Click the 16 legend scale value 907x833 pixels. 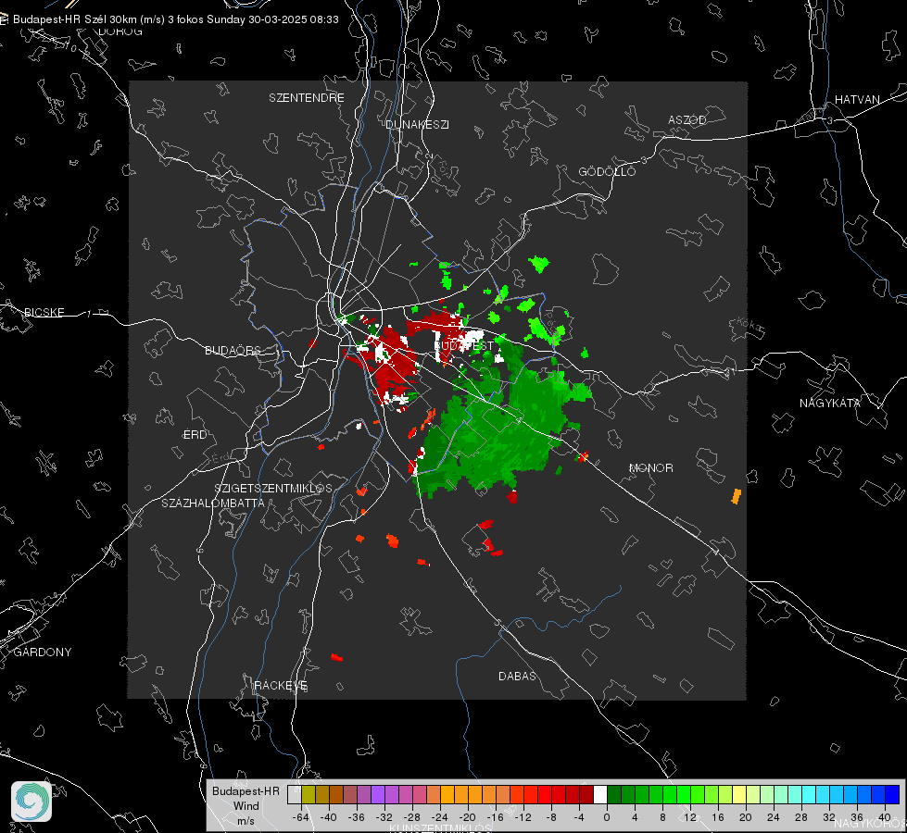tap(718, 817)
